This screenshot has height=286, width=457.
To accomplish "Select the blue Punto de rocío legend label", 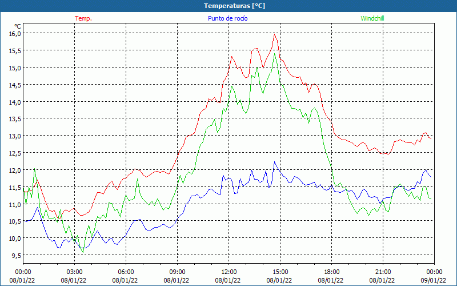I will click(x=227, y=18).
